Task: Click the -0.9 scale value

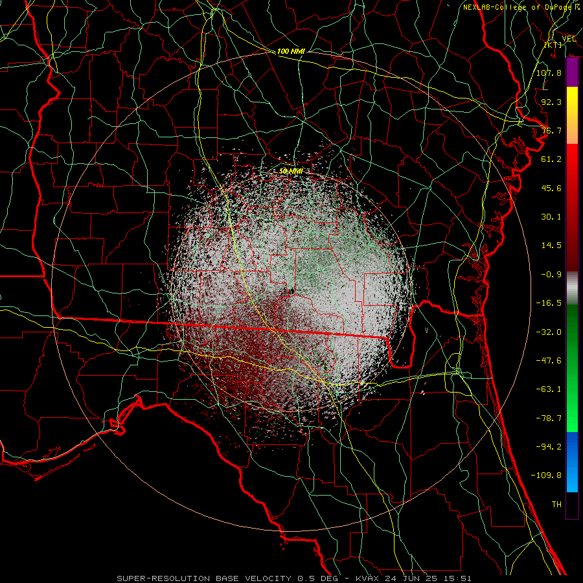Action: coord(551,275)
